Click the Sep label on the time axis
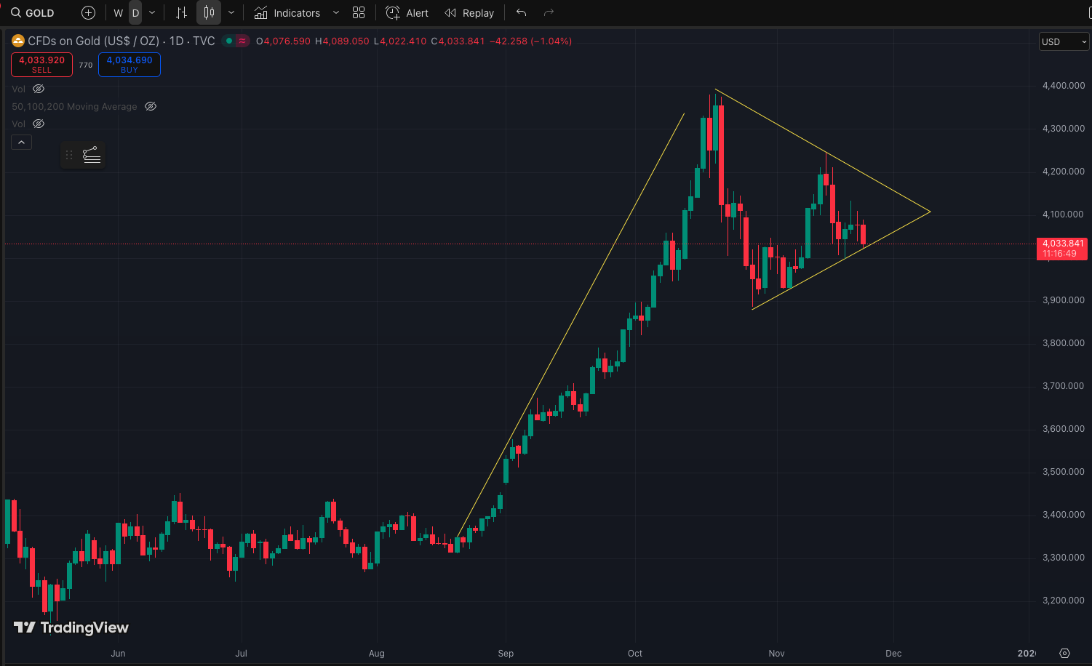Viewport: 1092px width, 666px height. coord(506,654)
